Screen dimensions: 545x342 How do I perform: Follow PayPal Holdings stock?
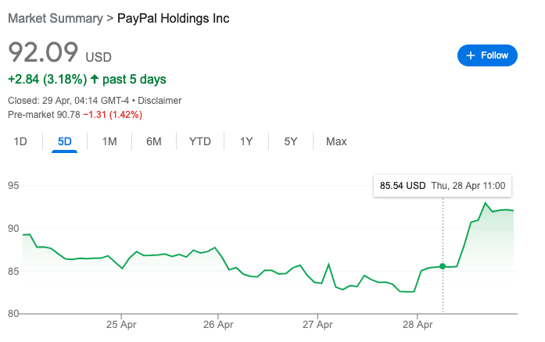coord(487,55)
